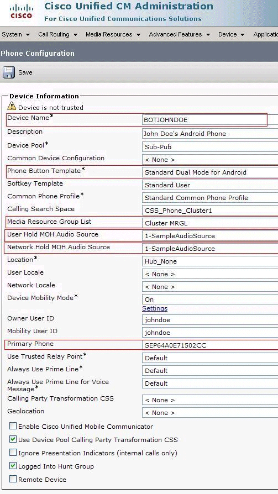Uncheck Logged Into Hunt Group
278x494 pixels.
[x=13, y=466]
